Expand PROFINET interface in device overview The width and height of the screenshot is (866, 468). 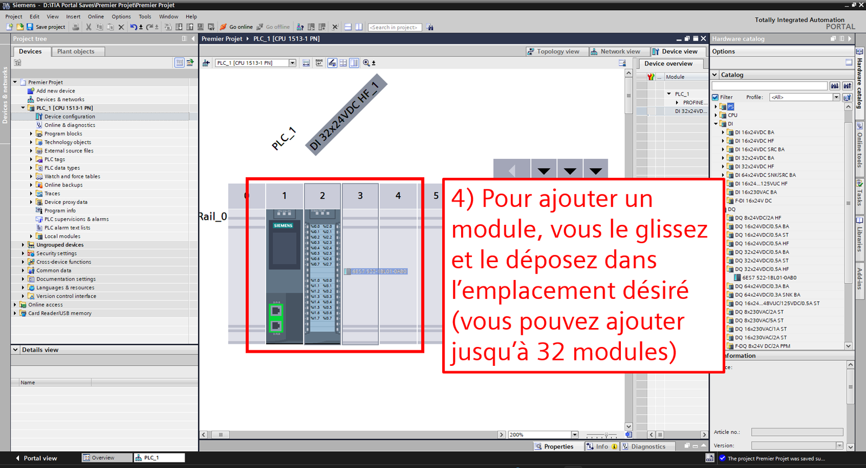677,103
